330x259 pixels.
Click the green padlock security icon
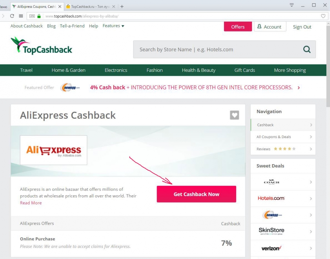(x=39, y=16)
